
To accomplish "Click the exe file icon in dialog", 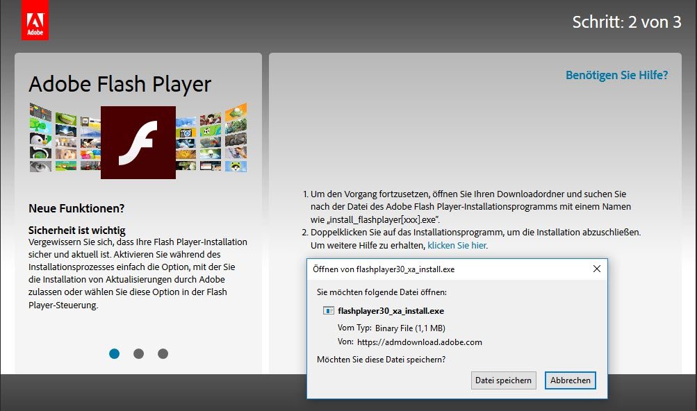I will 329,310.
